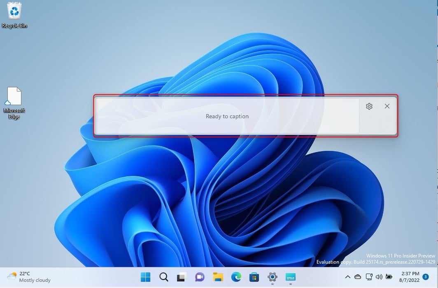Open Chat from the taskbar

pyautogui.click(x=200, y=277)
